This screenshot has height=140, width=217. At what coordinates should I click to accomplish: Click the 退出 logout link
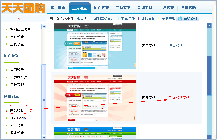80,18
